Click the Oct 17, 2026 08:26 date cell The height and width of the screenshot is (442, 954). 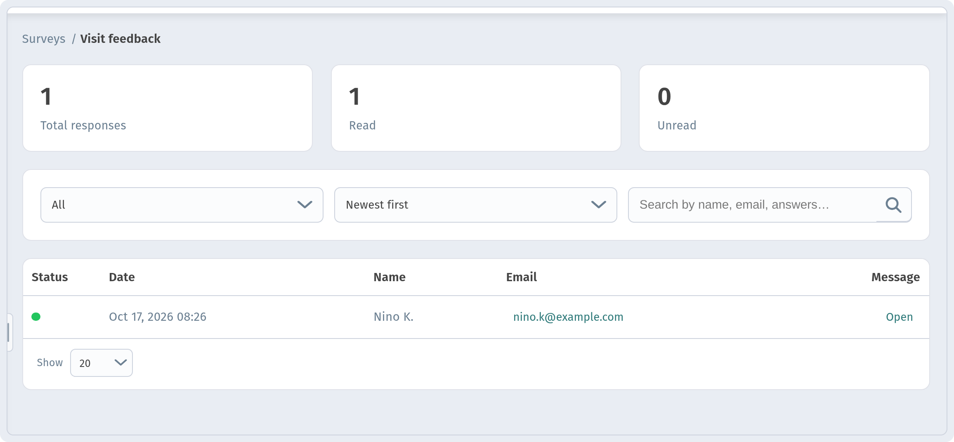point(158,317)
